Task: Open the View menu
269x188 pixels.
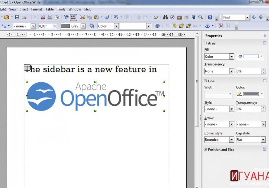Action: (13, 10)
